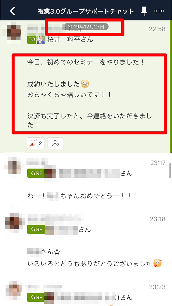Tap the party popper reaction with count 2
Screen dimensions: 172x306
tap(36, 143)
